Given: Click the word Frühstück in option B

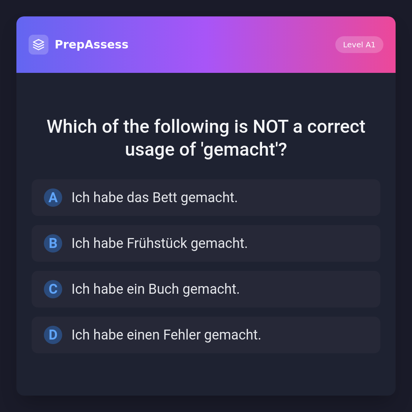Looking at the screenshot, I should coord(157,243).
